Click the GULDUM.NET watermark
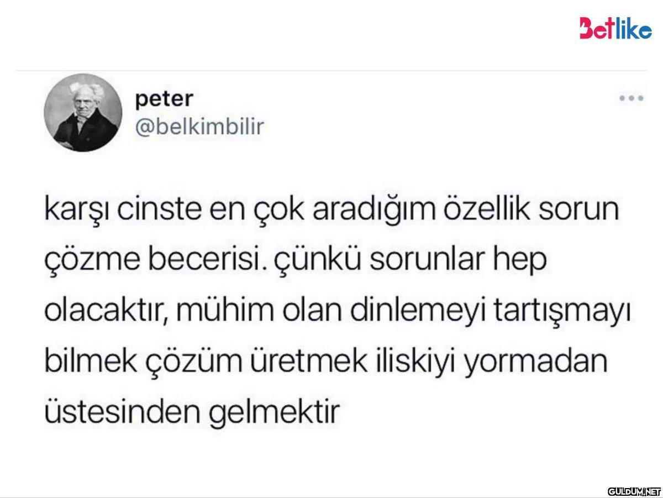 630,490
